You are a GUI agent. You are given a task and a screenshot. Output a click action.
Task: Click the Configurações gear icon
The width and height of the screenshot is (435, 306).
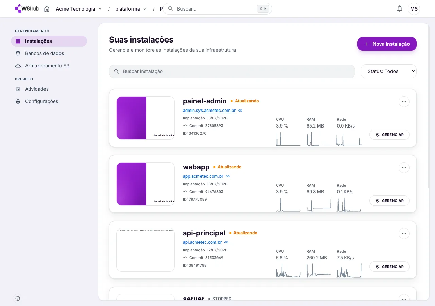click(18, 101)
